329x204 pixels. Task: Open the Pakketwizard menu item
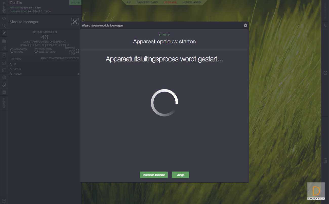click(x=147, y=2)
